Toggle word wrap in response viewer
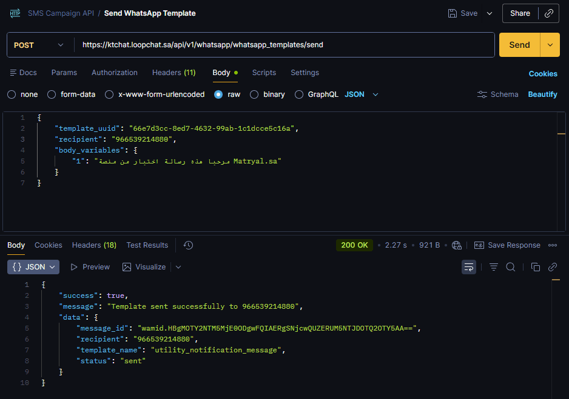 [468, 267]
